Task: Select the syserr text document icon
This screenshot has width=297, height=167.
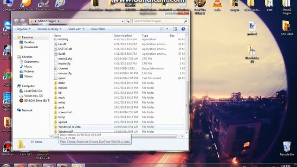Action: point(56,78)
